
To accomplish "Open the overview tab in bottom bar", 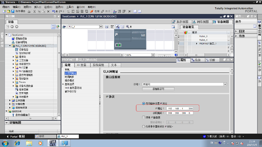I will pos(45,136).
